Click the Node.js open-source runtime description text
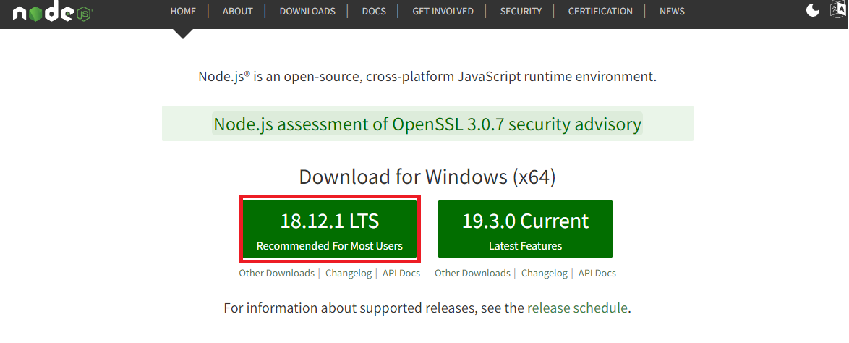This screenshot has width=849, height=343. 427,77
